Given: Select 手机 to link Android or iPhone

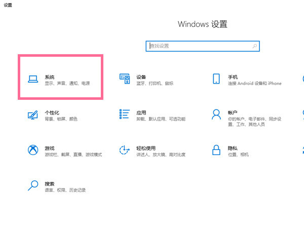Looking at the screenshot, I should [x=233, y=77].
